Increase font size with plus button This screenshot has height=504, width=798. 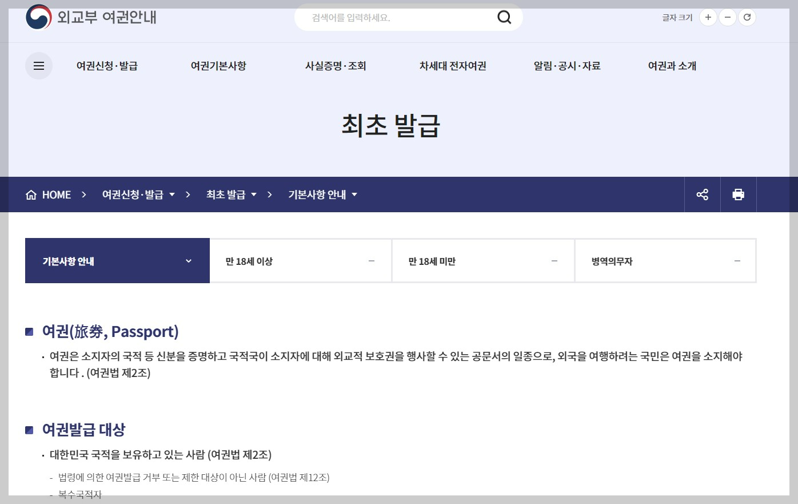[708, 17]
